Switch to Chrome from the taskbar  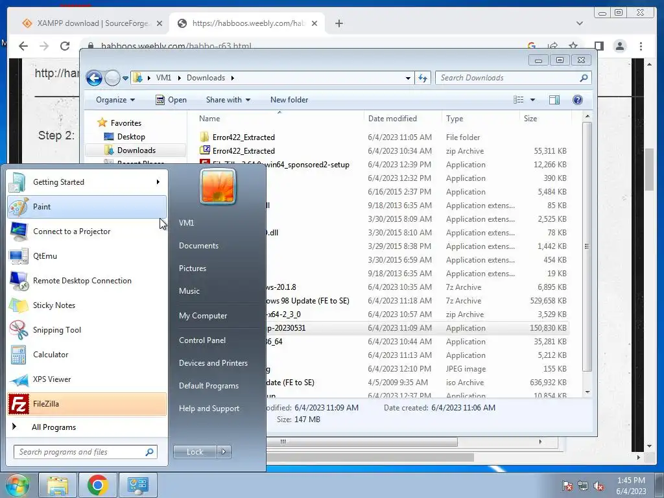[98, 485]
